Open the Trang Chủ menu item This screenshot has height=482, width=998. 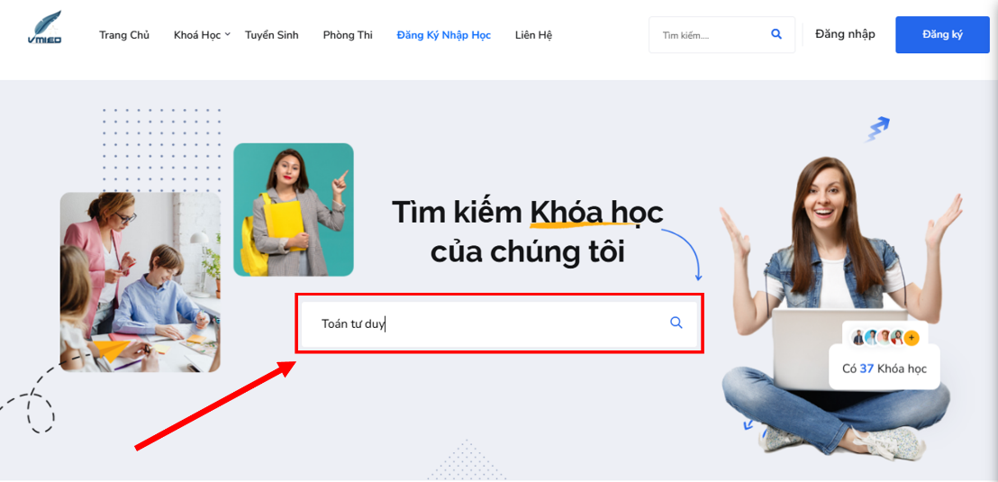124,35
